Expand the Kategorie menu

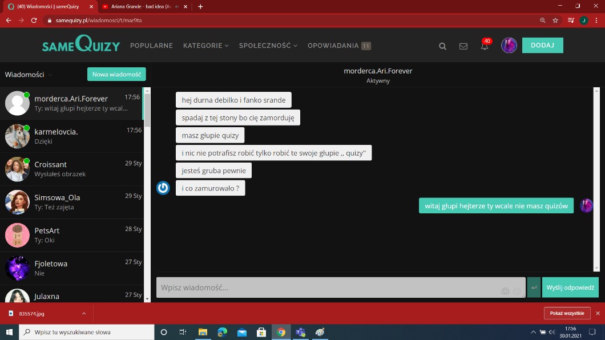[205, 46]
